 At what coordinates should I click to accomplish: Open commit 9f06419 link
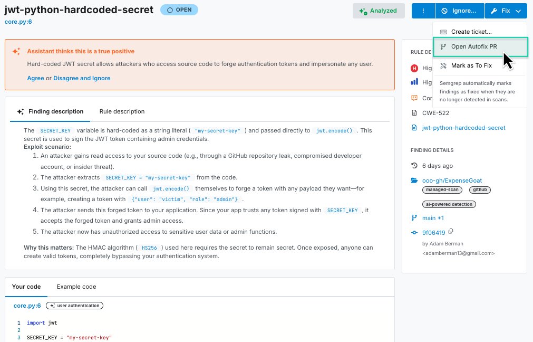pos(434,232)
